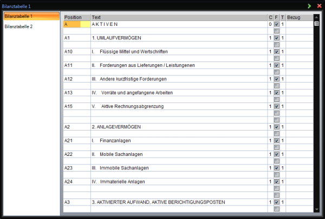The height and width of the screenshot is (219, 325).
Task: Select position cell A12
Action: (x=77, y=79)
